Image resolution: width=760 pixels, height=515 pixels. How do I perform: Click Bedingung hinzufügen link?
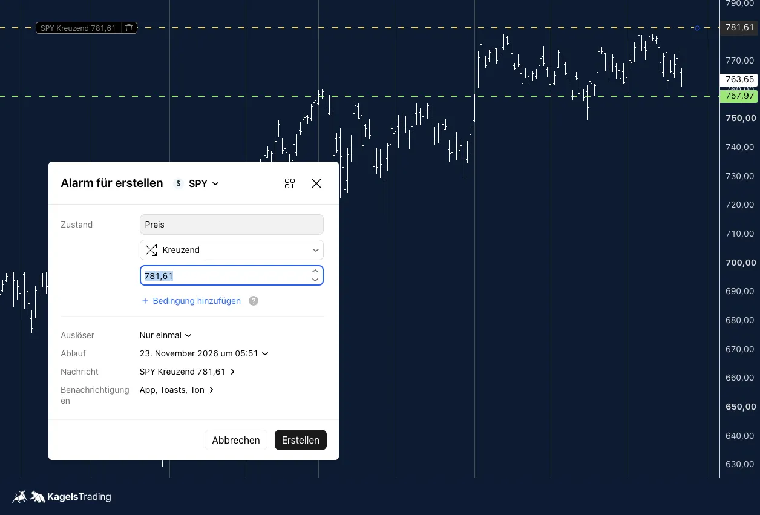(191, 301)
